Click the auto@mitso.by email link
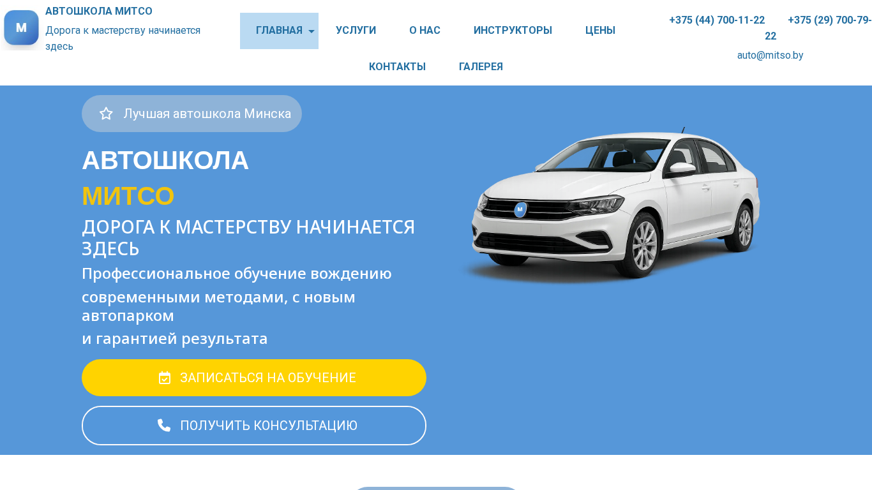 pos(771,56)
